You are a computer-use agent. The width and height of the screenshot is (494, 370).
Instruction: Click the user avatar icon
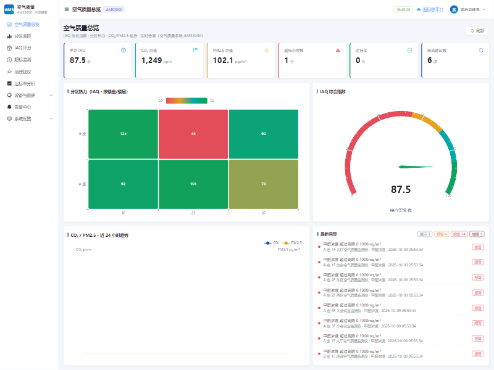(x=454, y=9)
